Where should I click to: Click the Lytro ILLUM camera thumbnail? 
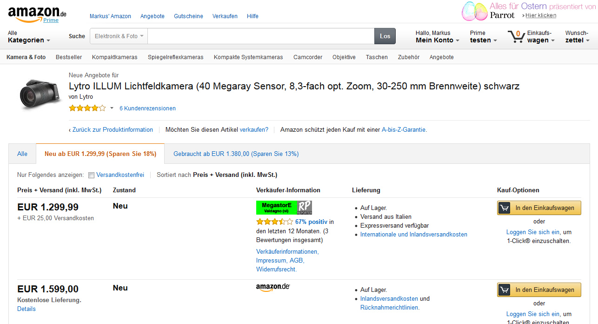click(40, 94)
